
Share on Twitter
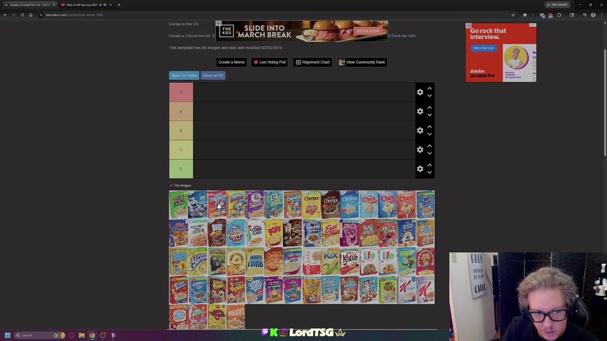(x=184, y=75)
